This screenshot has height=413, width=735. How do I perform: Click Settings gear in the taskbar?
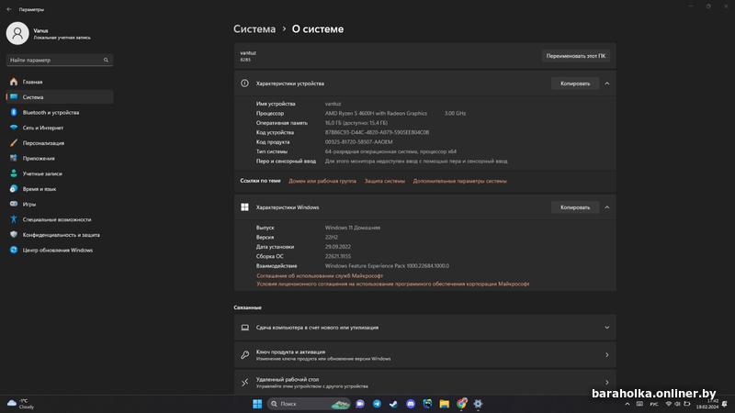[478, 404]
